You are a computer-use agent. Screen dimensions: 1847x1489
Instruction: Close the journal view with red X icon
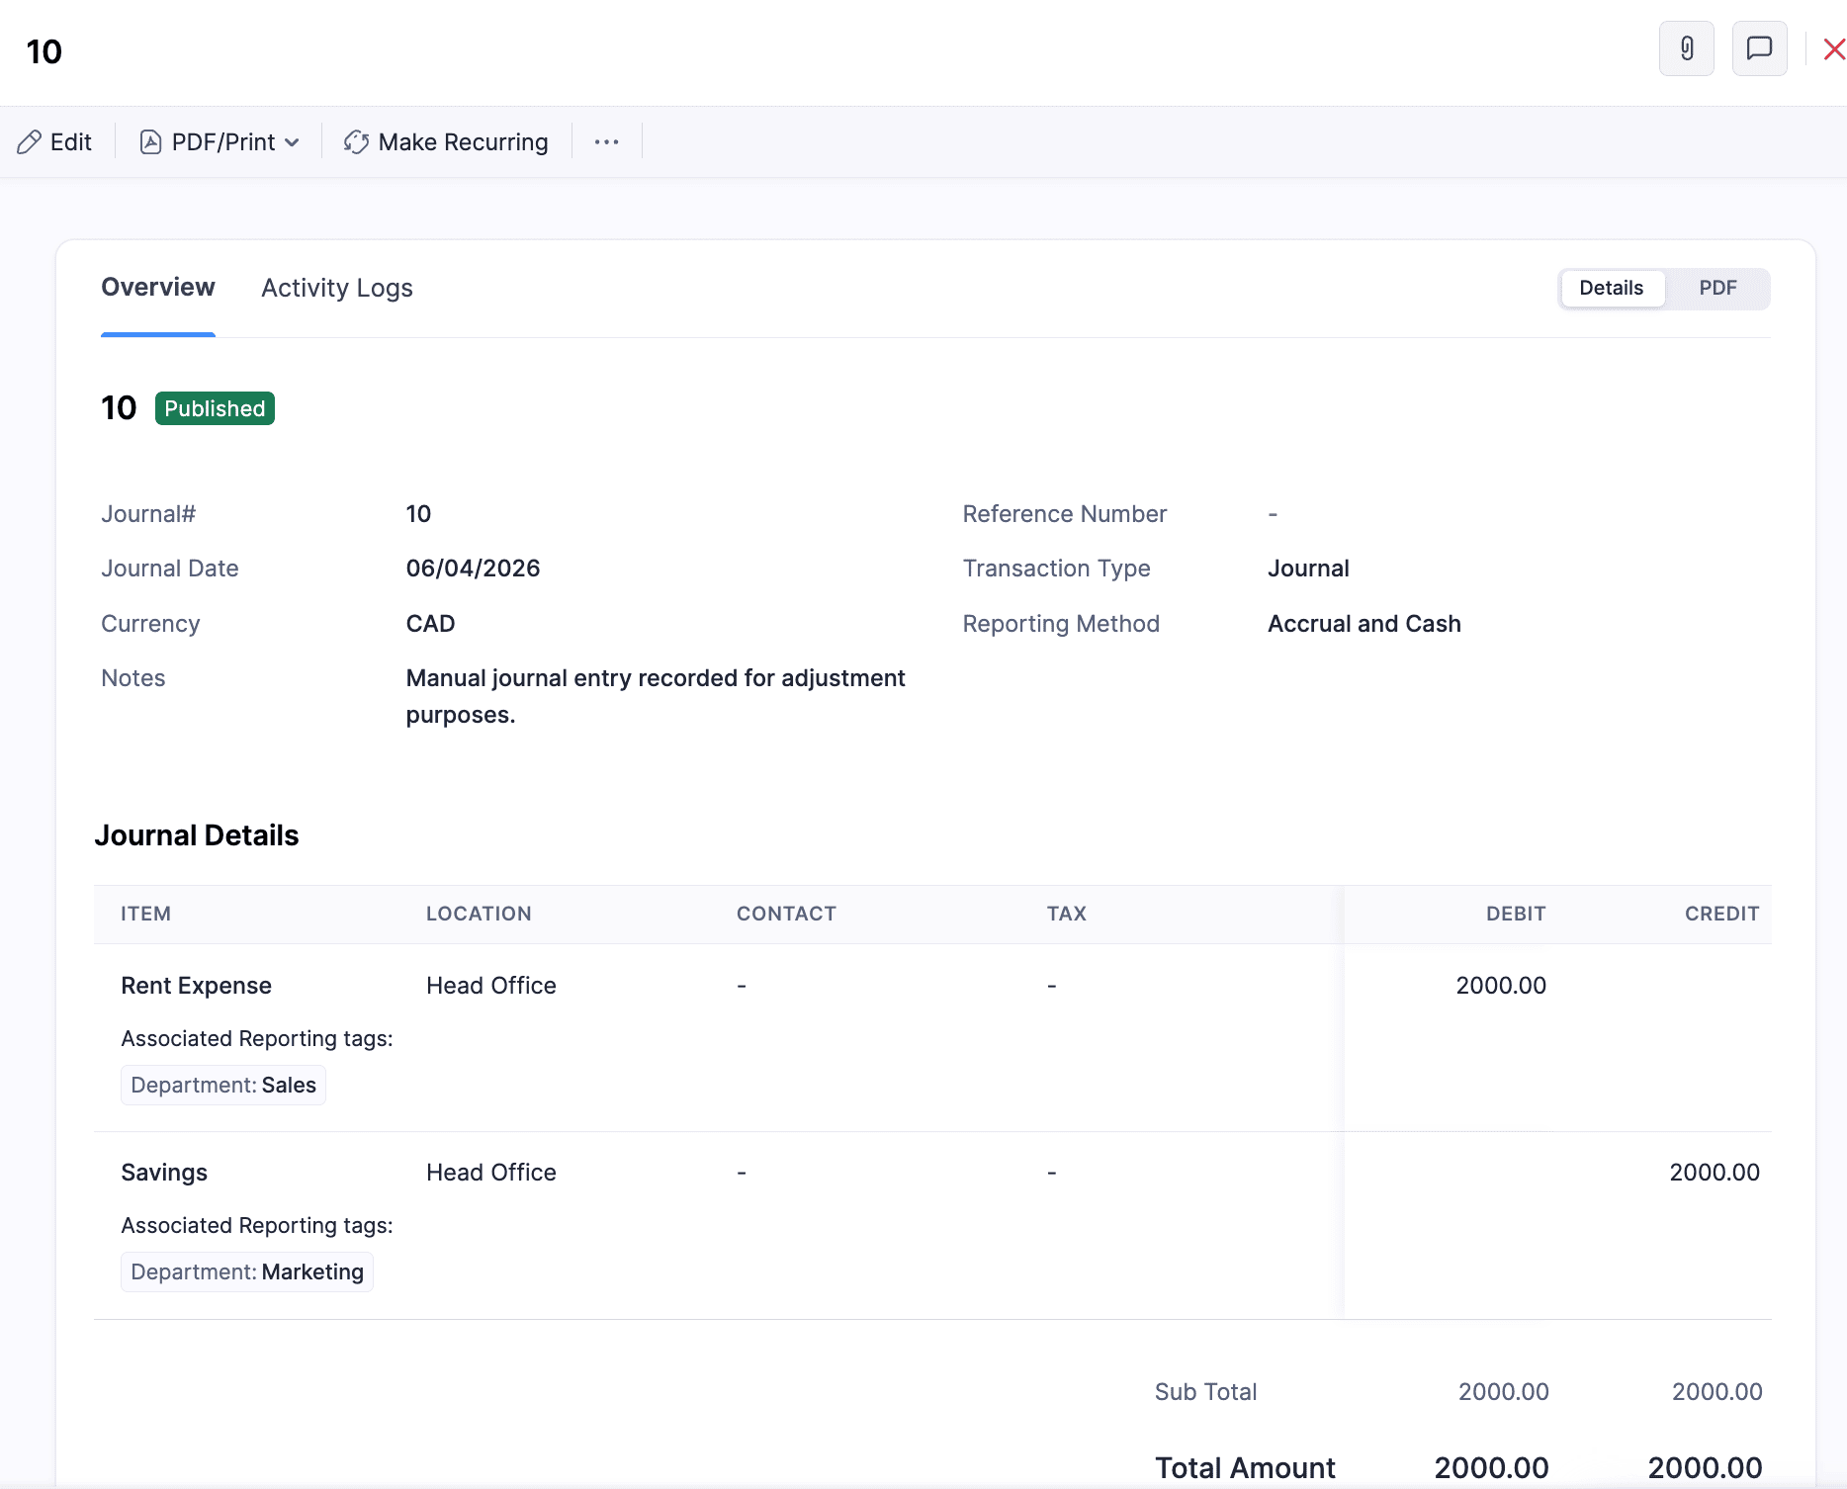[1834, 48]
